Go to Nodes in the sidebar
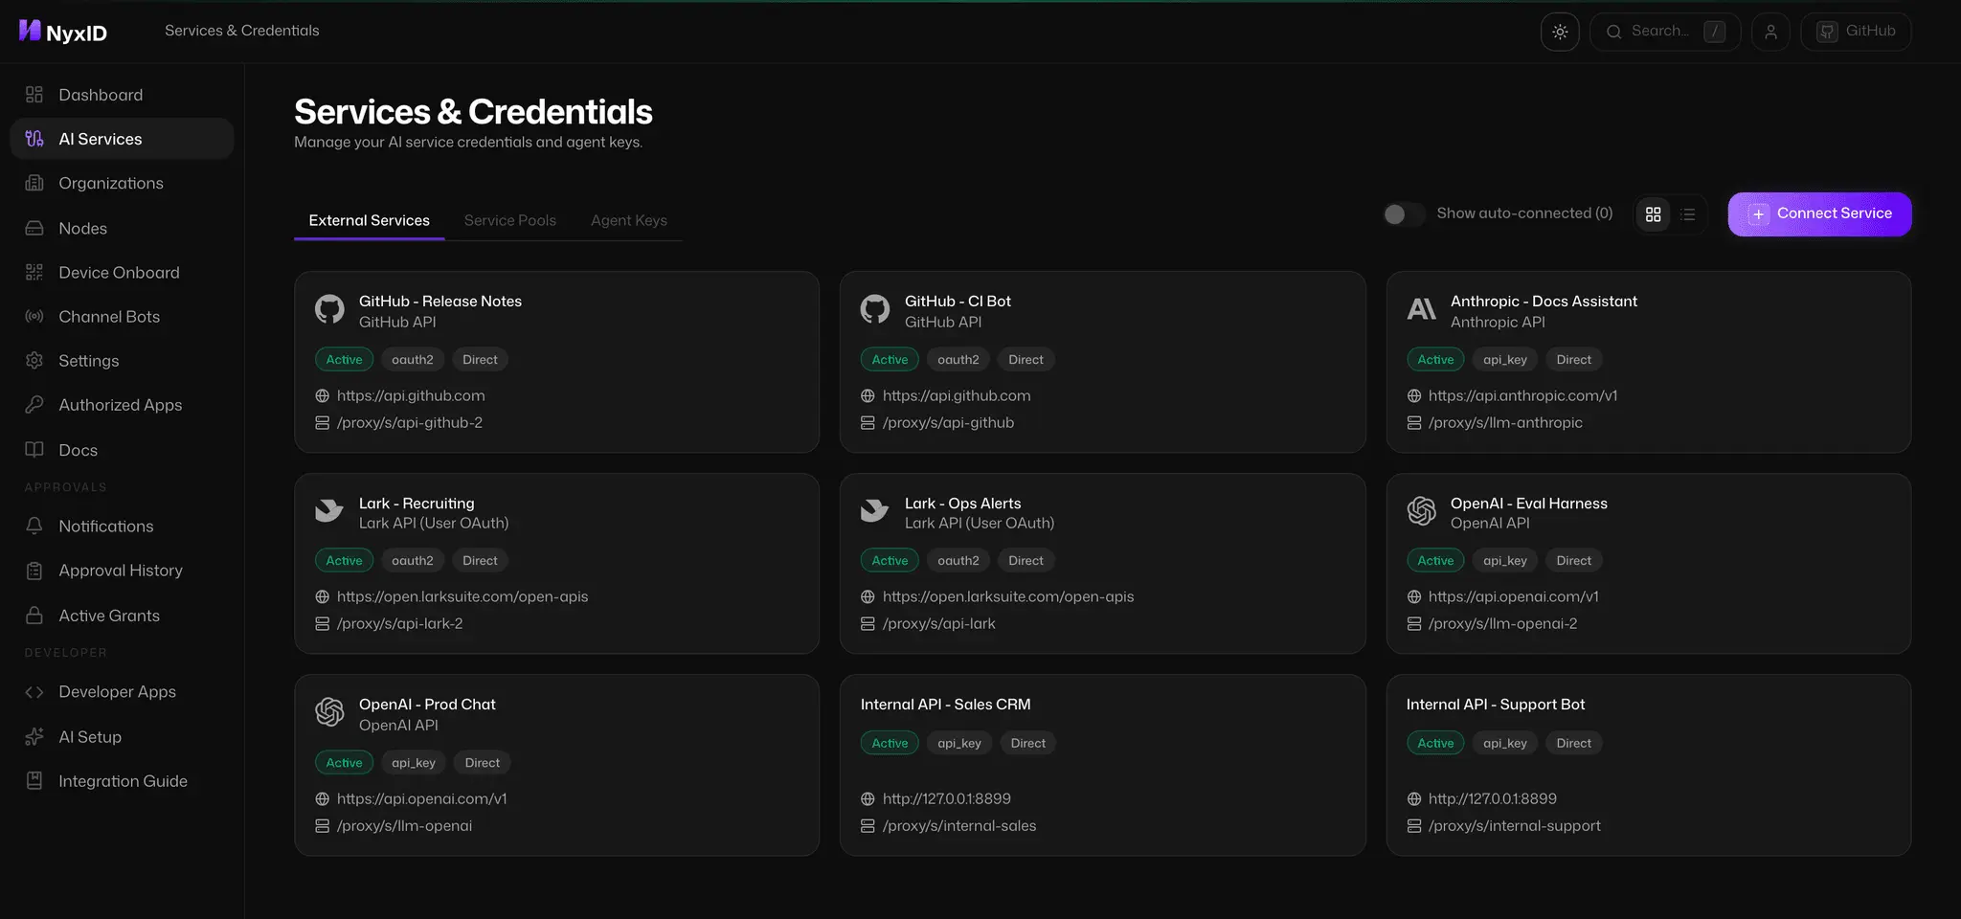The width and height of the screenshot is (1961, 919). tap(122, 228)
